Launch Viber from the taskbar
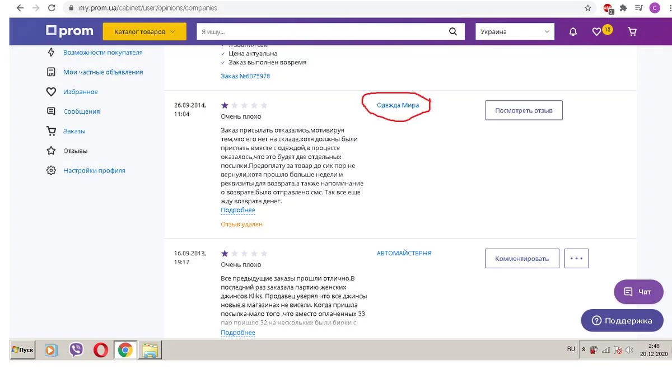 click(76, 350)
